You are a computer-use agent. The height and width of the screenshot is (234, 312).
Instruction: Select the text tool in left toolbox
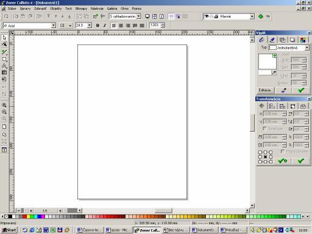coord(4,66)
